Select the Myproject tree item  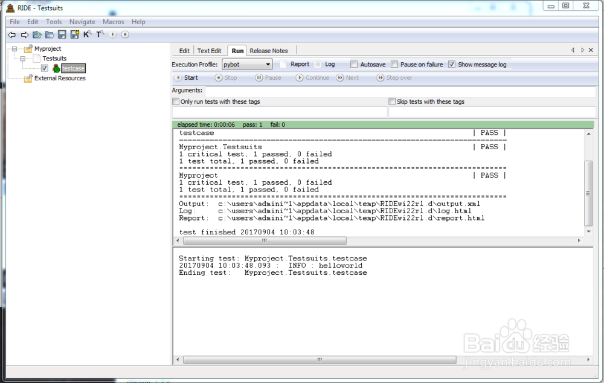point(47,48)
